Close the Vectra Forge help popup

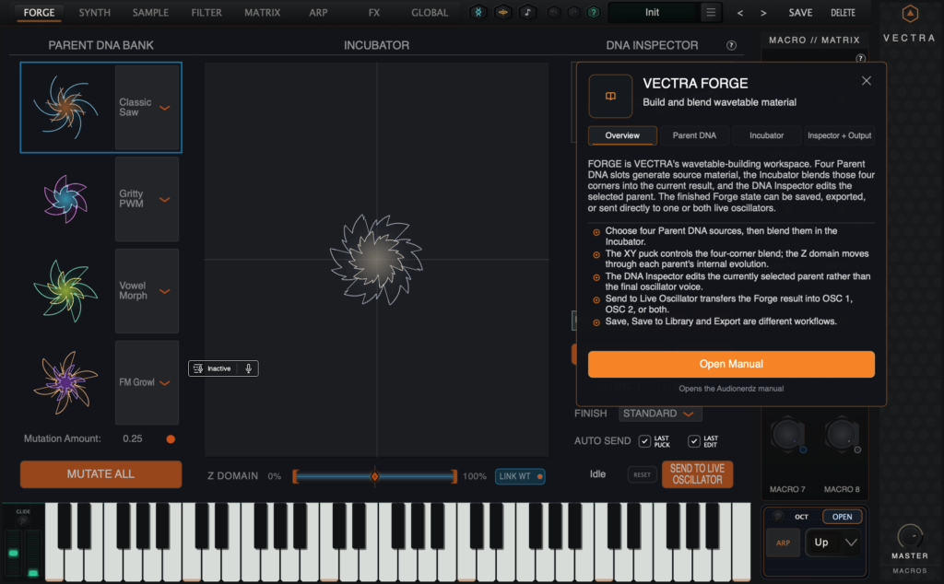click(867, 80)
